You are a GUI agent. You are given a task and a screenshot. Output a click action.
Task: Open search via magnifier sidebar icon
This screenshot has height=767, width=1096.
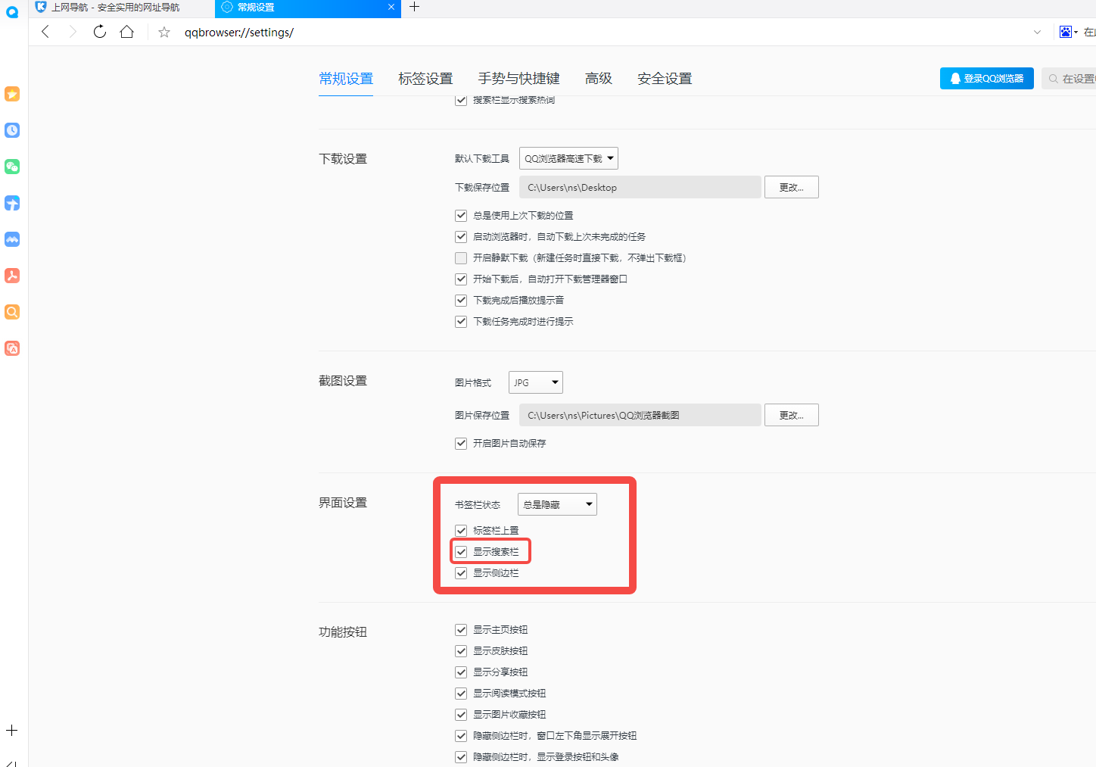(12, 311)
